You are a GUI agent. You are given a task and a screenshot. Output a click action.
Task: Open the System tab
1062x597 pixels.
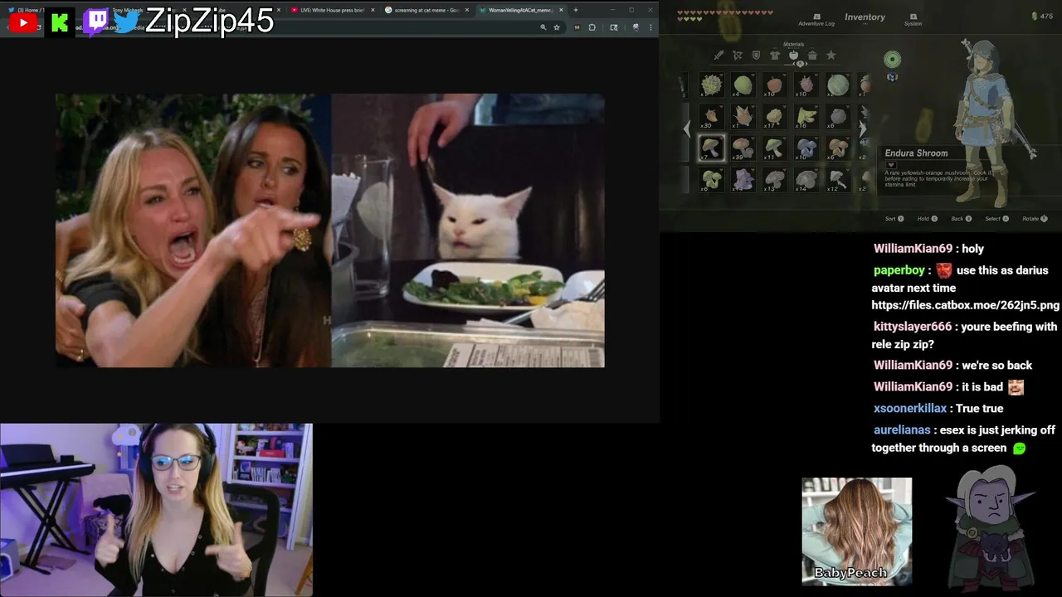913,19
